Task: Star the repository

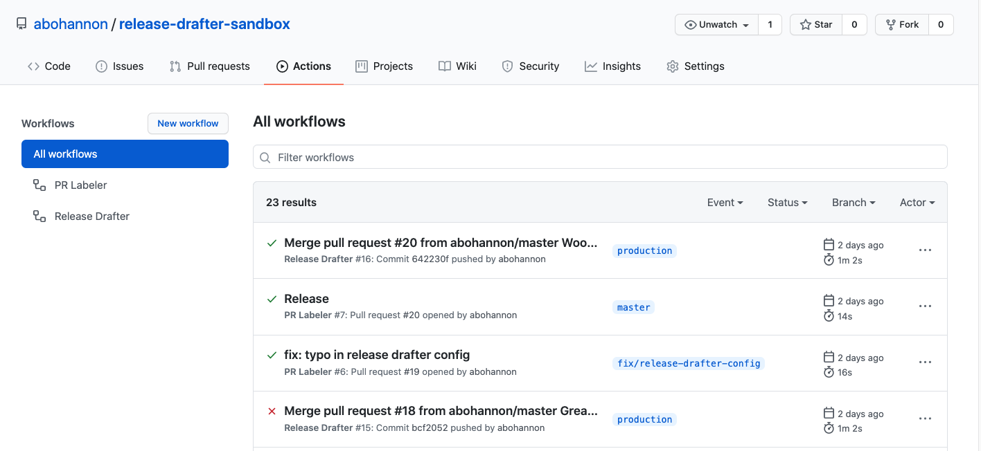Action: [x=816, y=24]
